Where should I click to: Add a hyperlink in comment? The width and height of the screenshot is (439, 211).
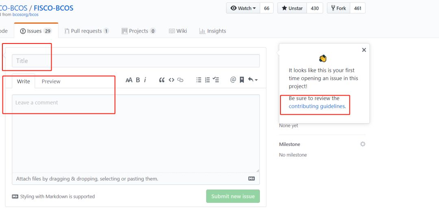point(180,80)
